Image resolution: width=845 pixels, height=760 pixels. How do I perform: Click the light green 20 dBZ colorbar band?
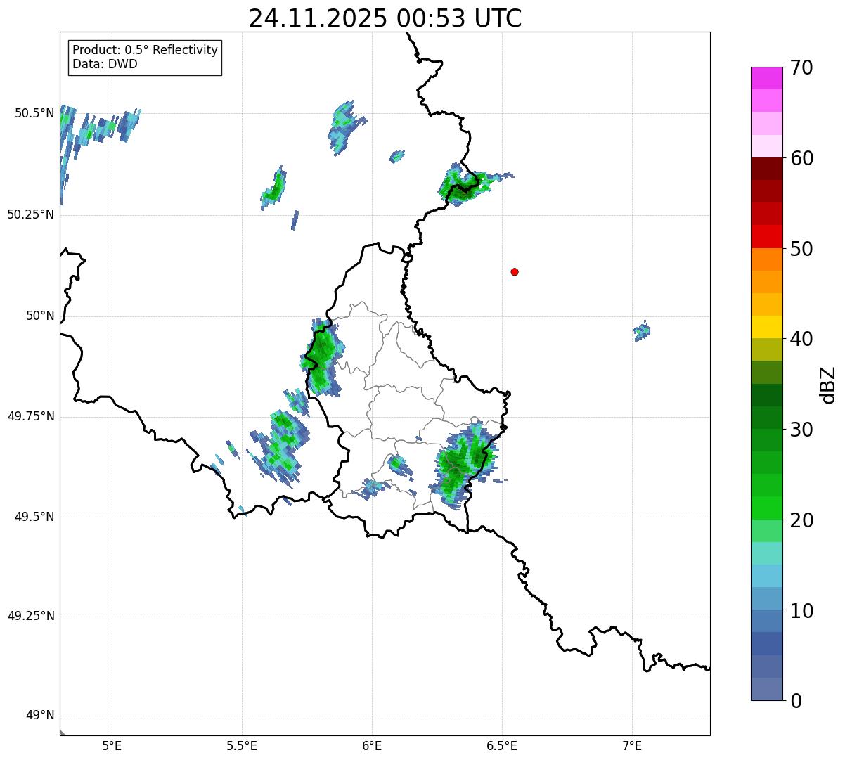(767, 530)
